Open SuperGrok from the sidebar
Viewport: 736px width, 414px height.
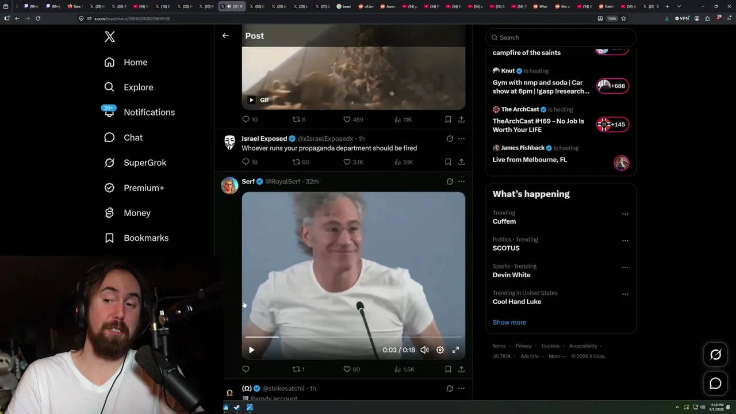pos(135,163)
